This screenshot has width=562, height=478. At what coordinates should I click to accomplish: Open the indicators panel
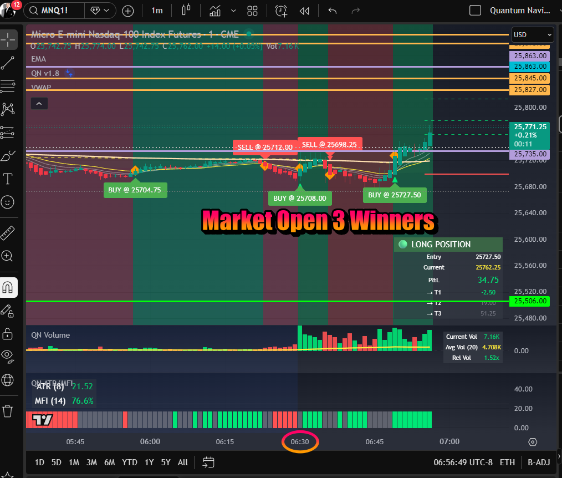[214, 11]
